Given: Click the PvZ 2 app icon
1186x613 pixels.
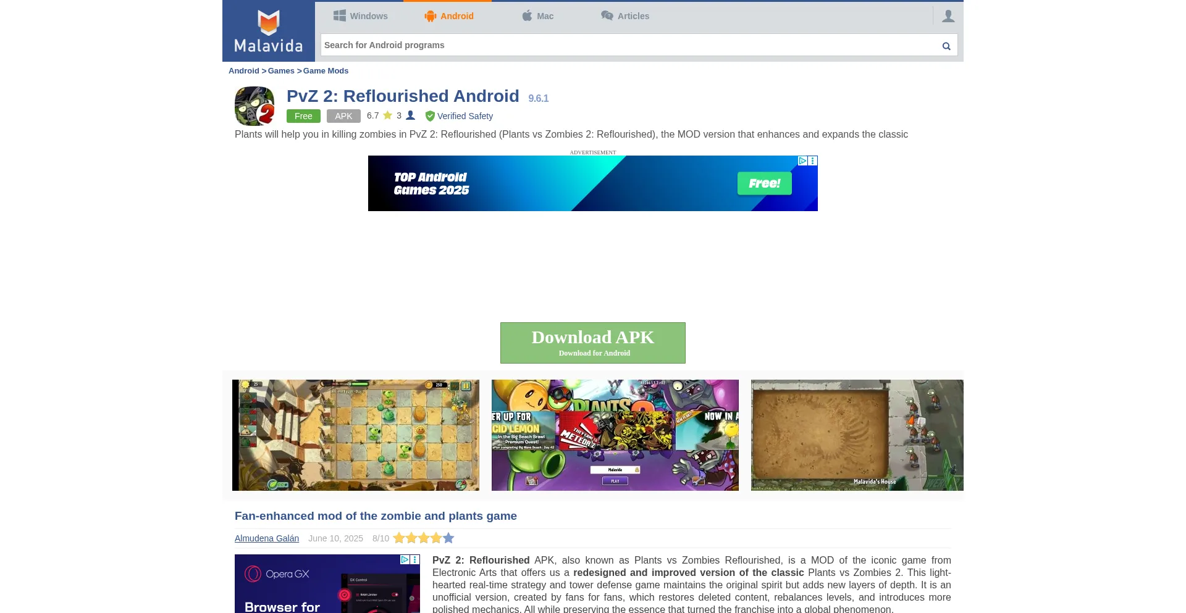Looking at the screenshot, I should pyautogui.click(x=254, y=106).
